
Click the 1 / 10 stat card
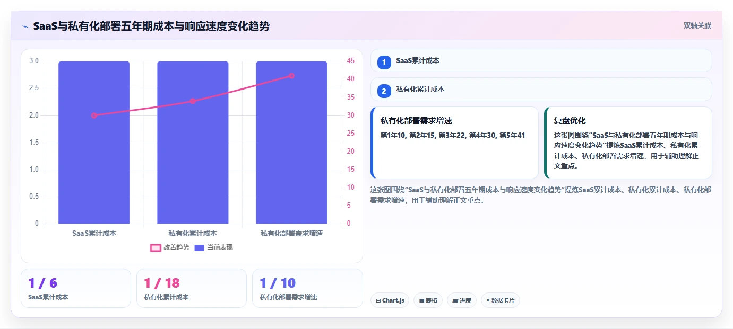point(307,288)
